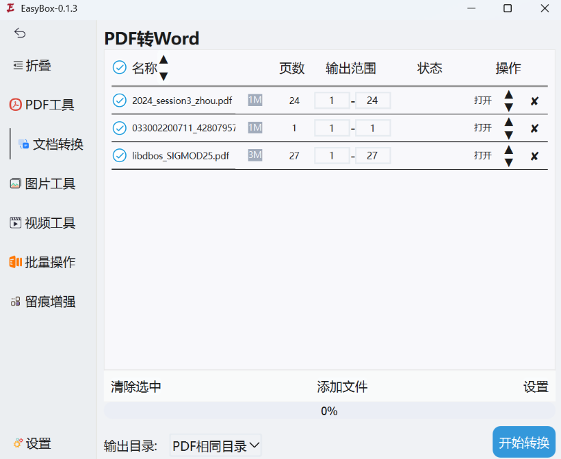The height and width of the screenshot is (459, 561).
Task: Select the 文档转换 sidebar tab
Action: 50,144
